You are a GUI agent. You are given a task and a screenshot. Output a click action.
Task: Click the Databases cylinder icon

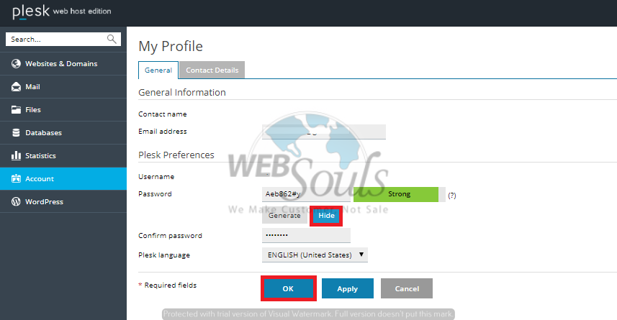16,132
